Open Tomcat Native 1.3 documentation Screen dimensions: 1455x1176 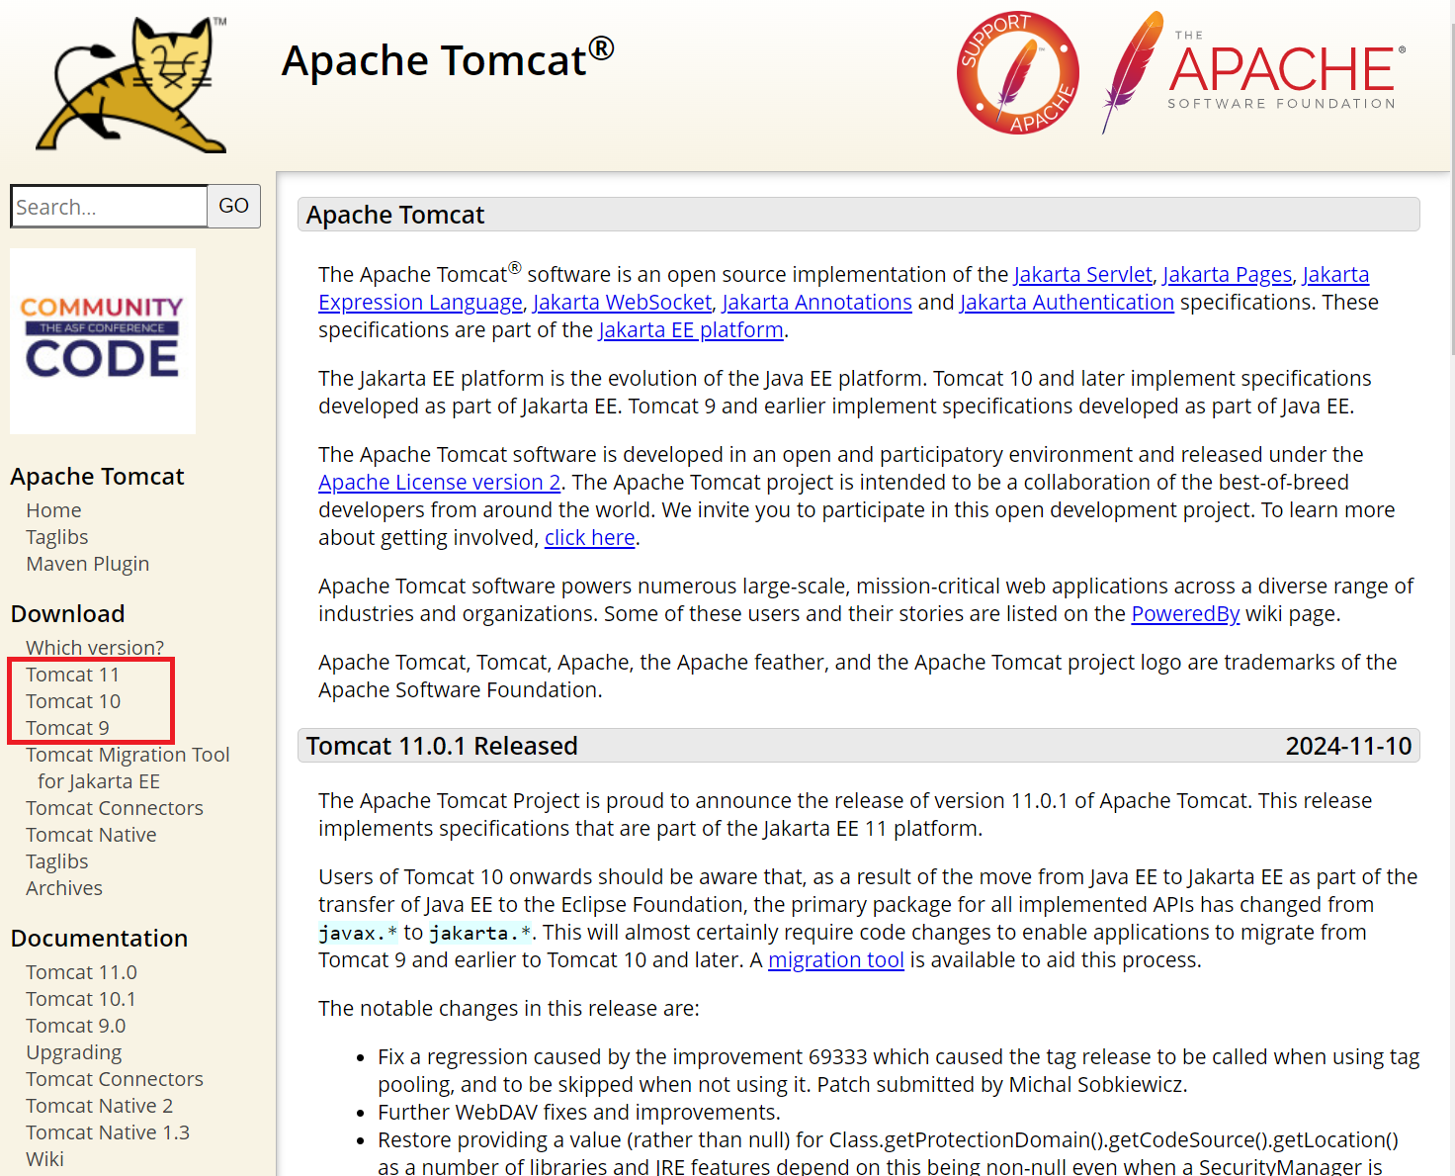click(x=108, y=1132)
